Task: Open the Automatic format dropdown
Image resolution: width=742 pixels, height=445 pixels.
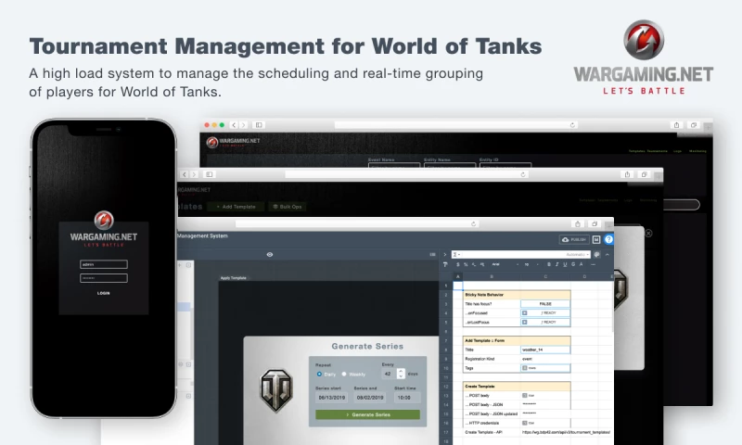Action: 578,254
